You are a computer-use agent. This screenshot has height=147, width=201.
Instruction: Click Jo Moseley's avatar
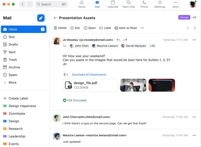pyautogui.click(x=57, y=41)
